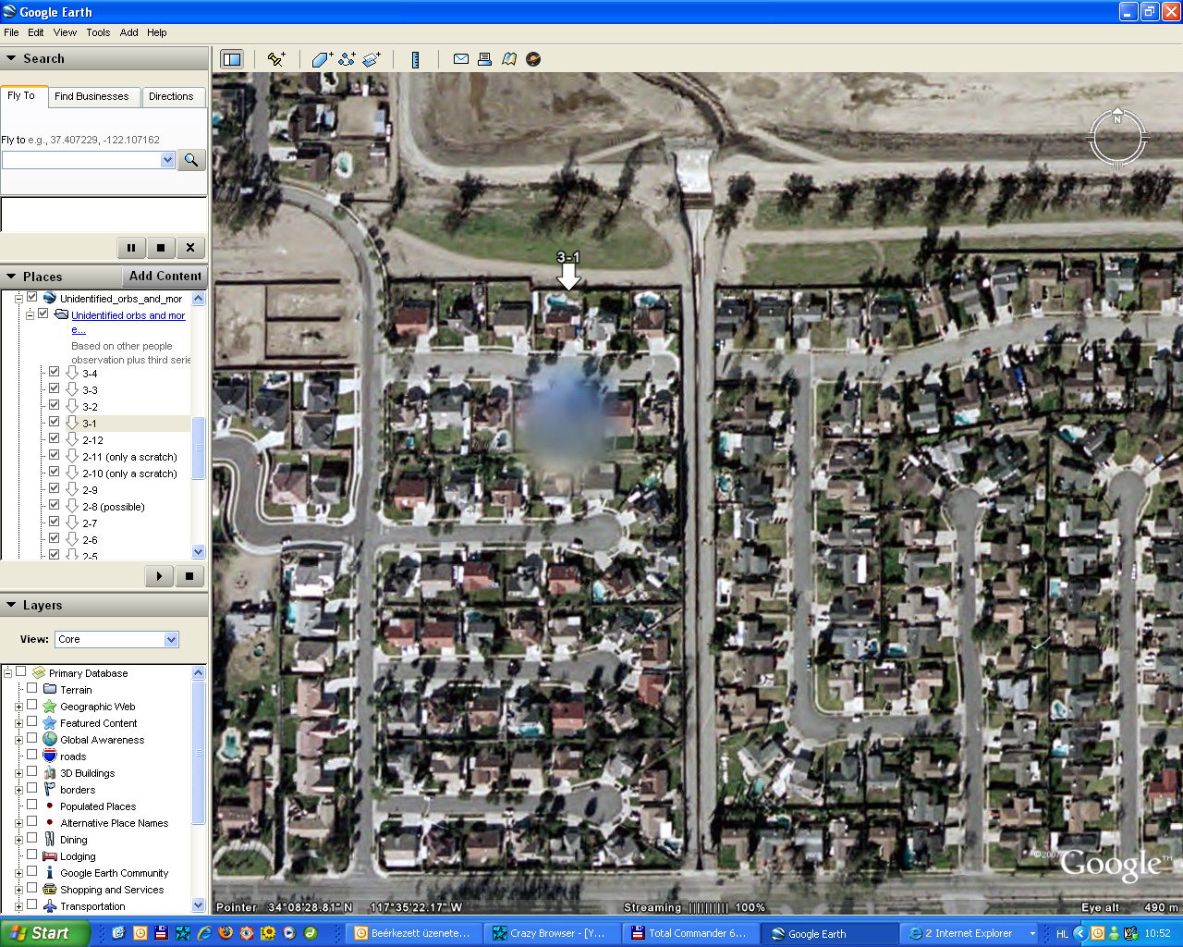Viewport: 1183px width, 947px height.
Task: Add a polygon using toolbar icon
Action: pyautogui.click(x=323, y=59)
